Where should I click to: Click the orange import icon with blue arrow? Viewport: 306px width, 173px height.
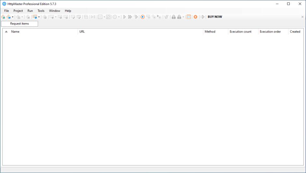tap(35, 17)
